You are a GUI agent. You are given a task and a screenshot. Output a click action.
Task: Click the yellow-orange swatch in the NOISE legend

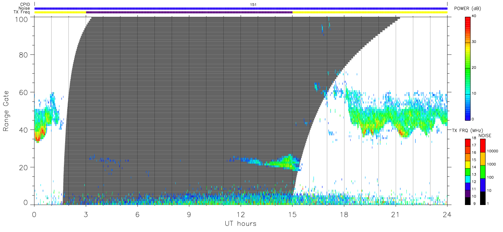(483, 159)
